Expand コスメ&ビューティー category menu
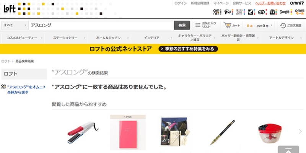This screenshot has height=153, width=306. [23, 38]
